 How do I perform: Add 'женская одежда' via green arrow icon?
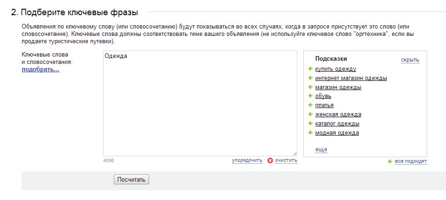click(x=311, y=114)
